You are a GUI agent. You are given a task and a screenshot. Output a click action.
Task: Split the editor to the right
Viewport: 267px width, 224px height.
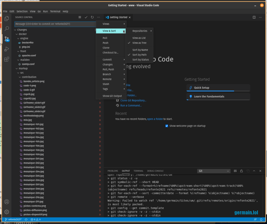(254, 17)
